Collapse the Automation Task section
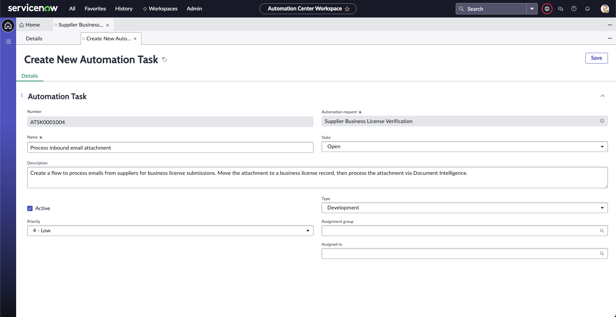 pos(602,96)
